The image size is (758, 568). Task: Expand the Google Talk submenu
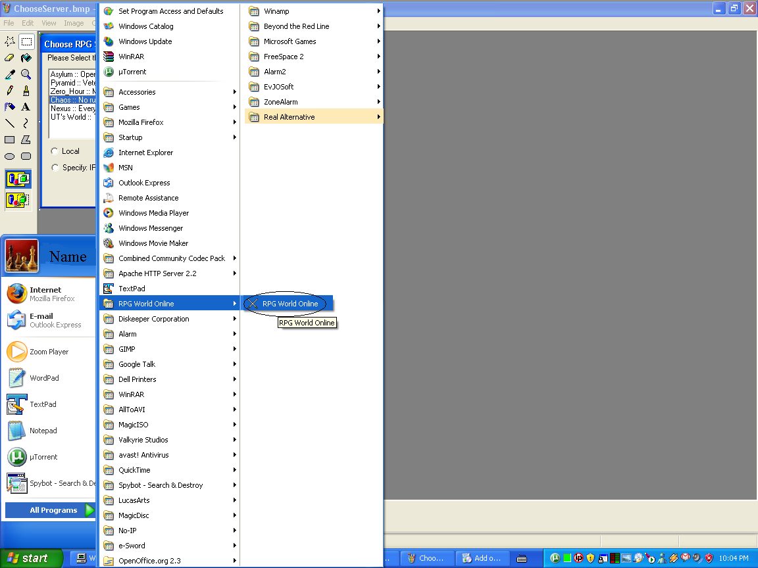(170, 364)
